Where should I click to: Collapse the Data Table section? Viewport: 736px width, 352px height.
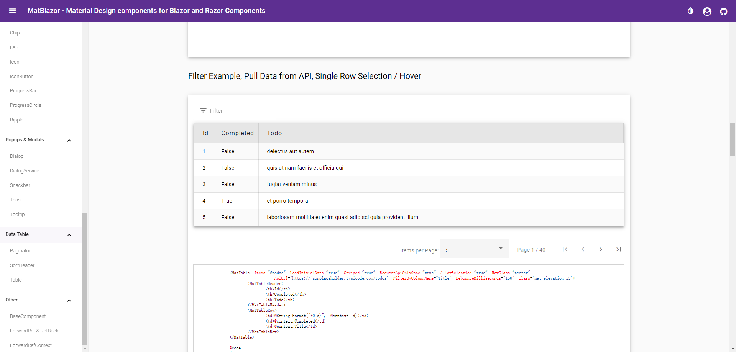pos(69,235)
